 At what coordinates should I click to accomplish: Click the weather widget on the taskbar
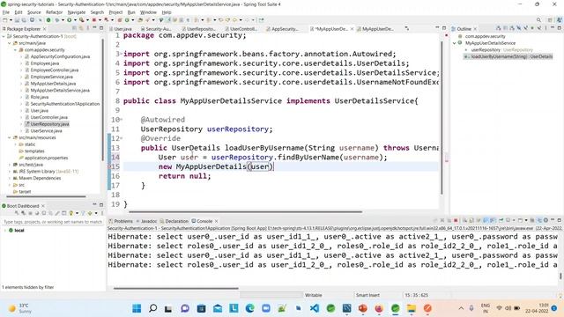pyautogui.click(x=20, y=308)
